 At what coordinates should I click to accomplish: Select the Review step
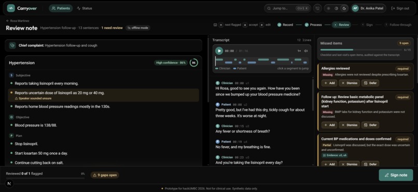(x=341, y=25)
